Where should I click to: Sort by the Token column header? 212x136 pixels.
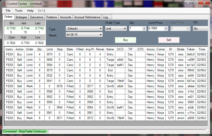point(191,49)
